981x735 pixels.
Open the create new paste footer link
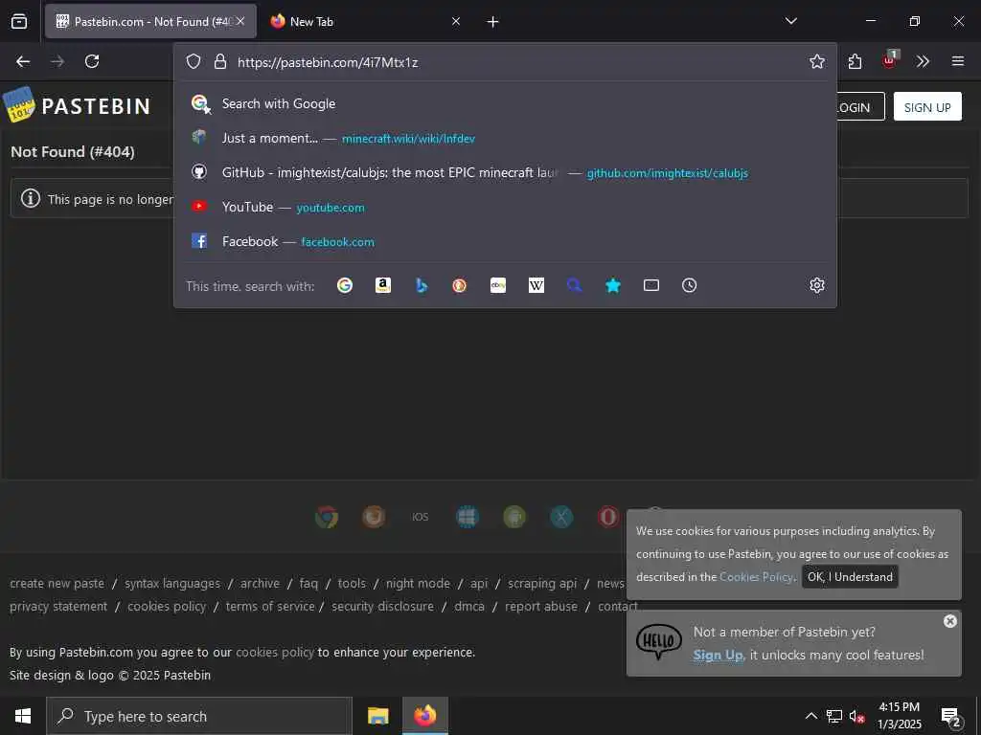click(57, 583)
